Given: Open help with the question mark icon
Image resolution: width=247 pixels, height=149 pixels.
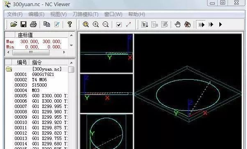Looking at the screenshot, I should (69, 24).
